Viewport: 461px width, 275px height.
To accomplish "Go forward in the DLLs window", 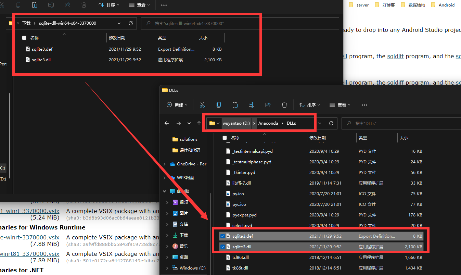I will 178,123.
